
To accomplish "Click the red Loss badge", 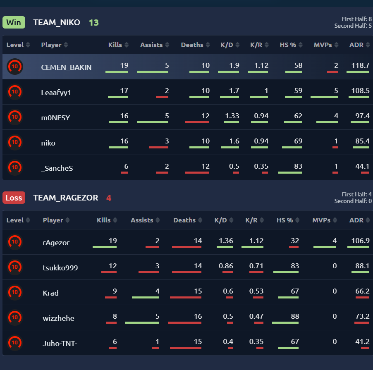I will point(14,198).
